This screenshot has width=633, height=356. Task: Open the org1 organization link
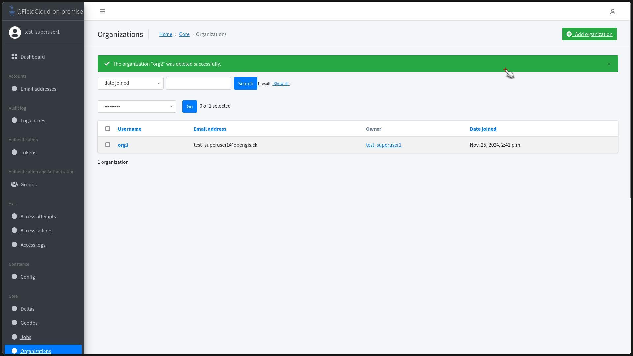123,145
